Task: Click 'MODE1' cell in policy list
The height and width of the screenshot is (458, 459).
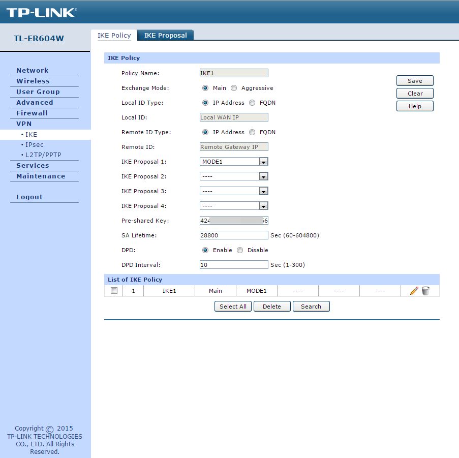Action: (x=256, y=291)
